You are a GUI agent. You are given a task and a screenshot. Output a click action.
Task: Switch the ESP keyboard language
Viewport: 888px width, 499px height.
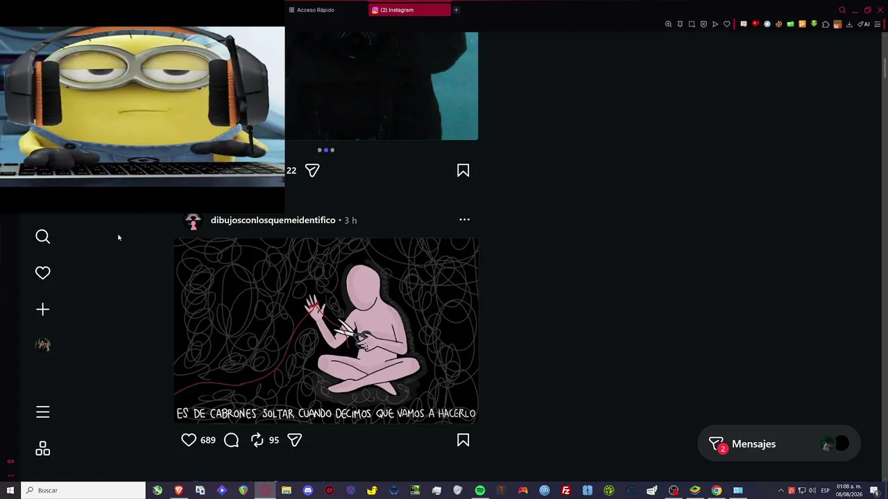[825, 491]
